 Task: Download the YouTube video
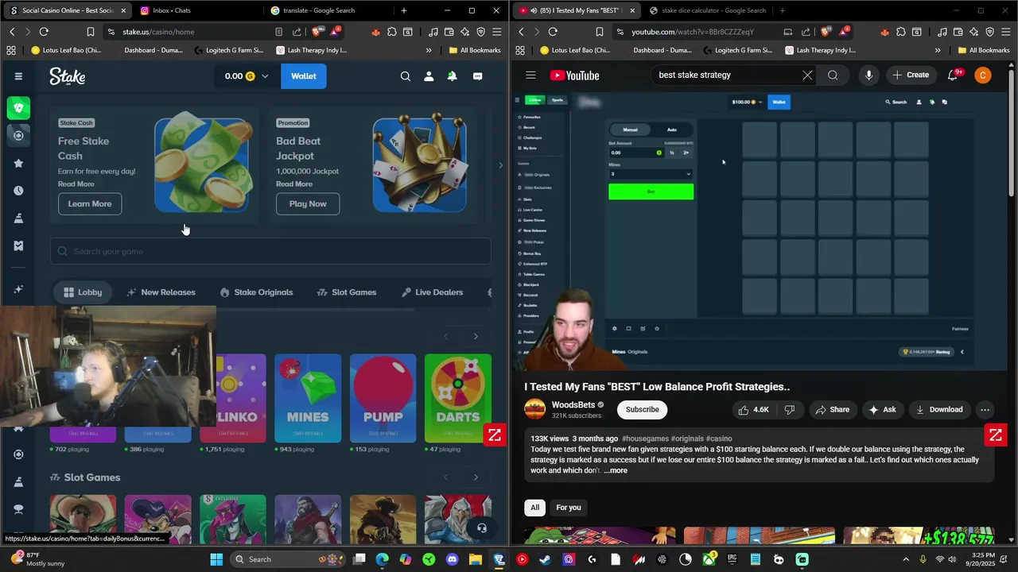(x=939, y=410)
